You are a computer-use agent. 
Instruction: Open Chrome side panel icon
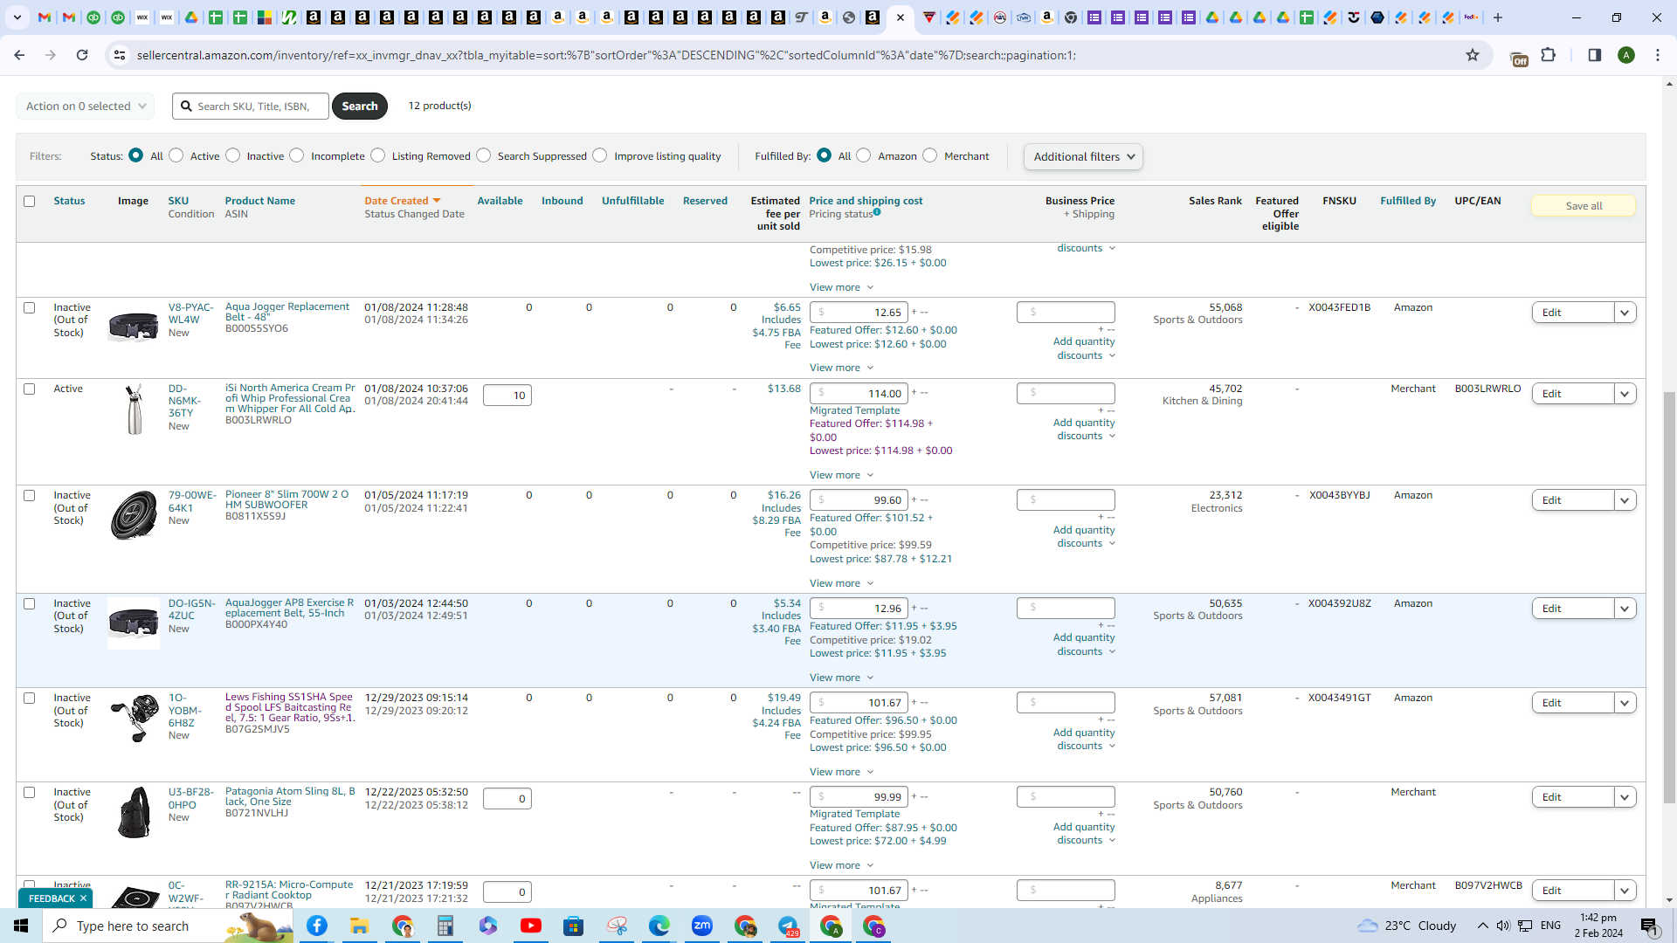(x=1594, y=55)
